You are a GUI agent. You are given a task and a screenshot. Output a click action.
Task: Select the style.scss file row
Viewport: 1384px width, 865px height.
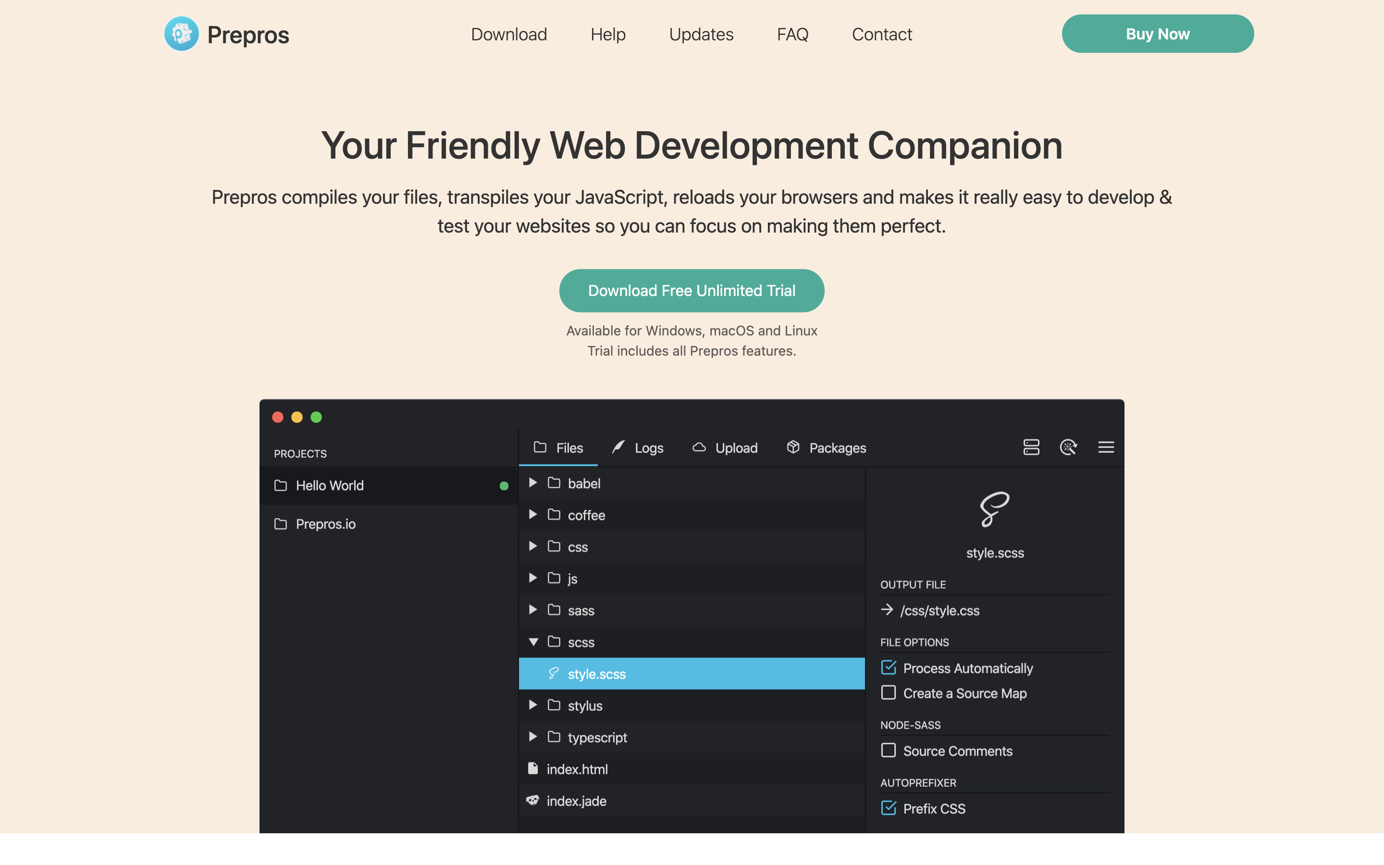point(692,673)
